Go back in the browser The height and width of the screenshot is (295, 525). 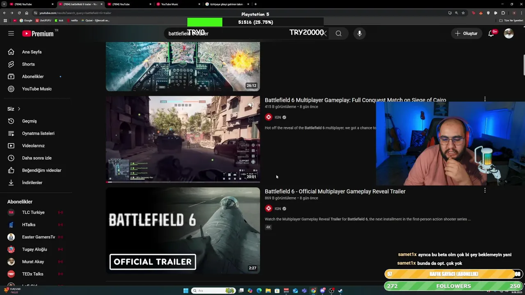[x=5, y=13]
